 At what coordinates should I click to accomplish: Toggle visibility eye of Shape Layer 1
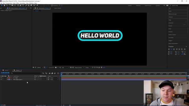pyautogui.click(x=1, y=79)
